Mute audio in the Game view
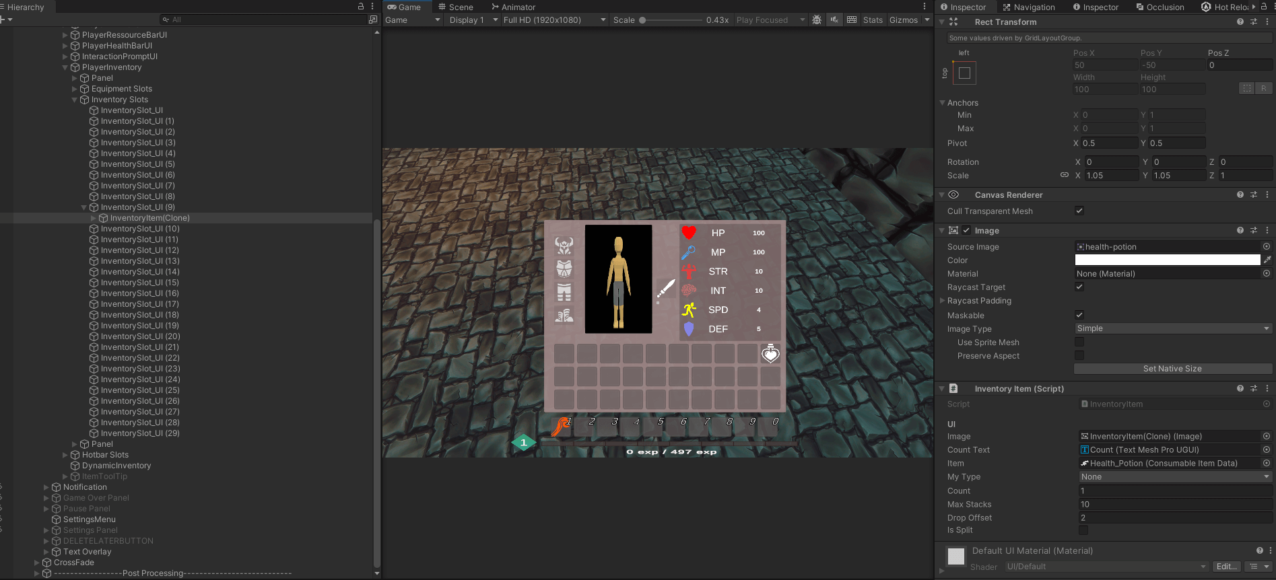Image resolution: width=1276 pixels, height=580 pixels. pyautogui.click(x=834, y=20)
